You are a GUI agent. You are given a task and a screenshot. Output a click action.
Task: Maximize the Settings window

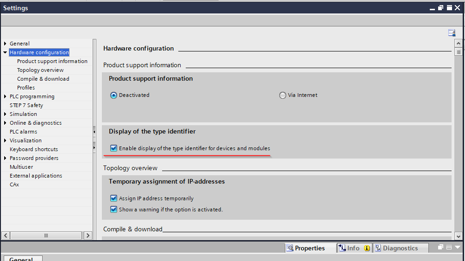(x=449, y=8)
